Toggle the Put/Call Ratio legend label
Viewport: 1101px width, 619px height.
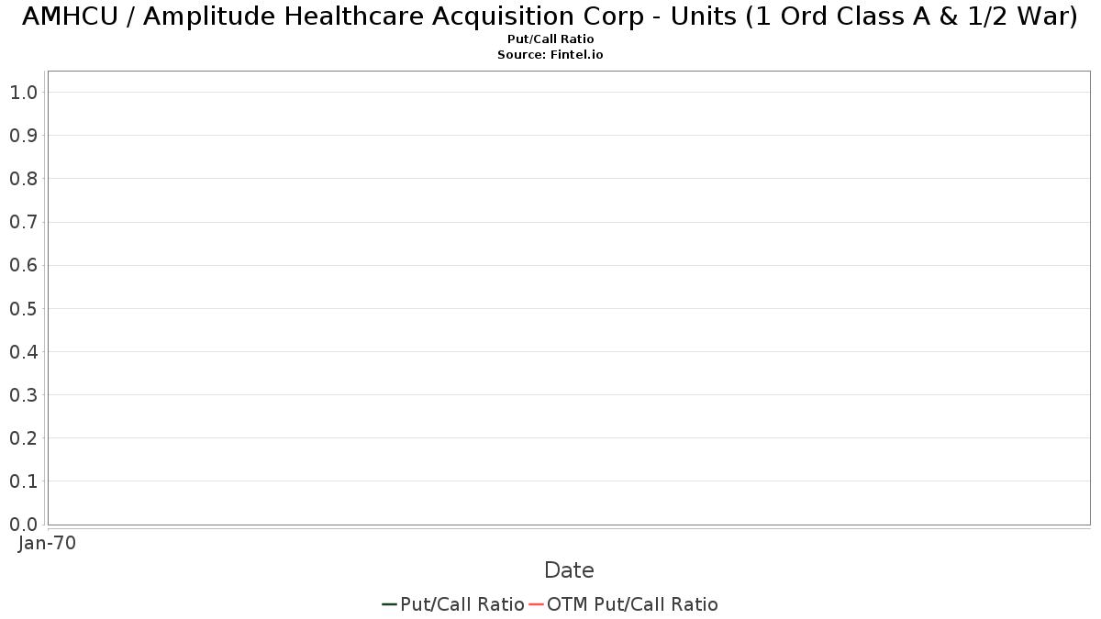pos(462,604)
